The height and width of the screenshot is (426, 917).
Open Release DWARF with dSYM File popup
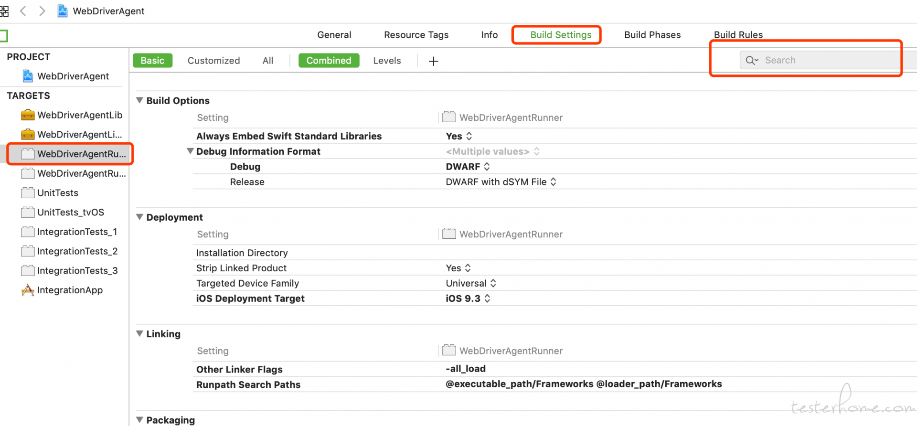[x=501, y=182]
